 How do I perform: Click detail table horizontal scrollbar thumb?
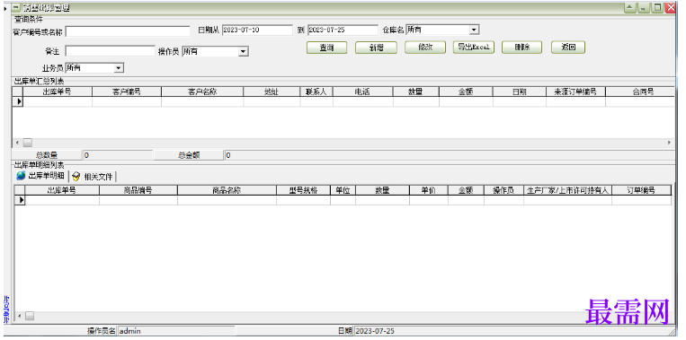click(30, 316)
